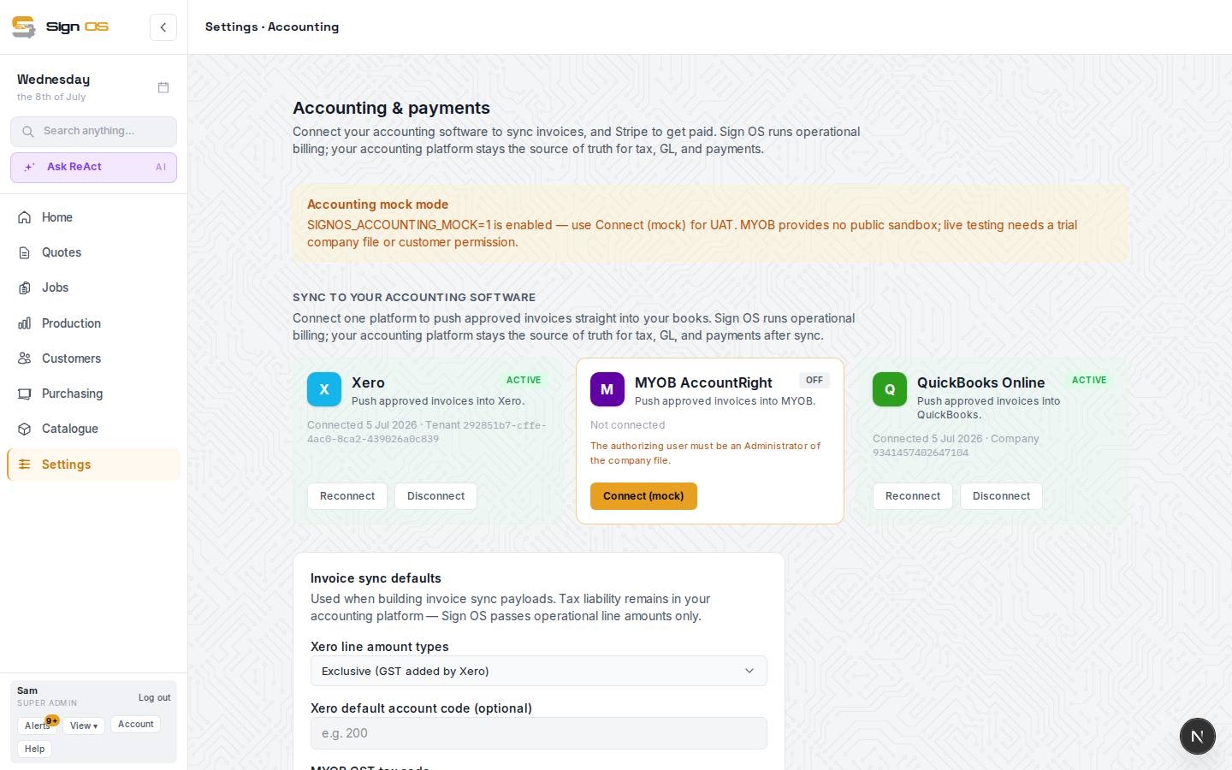This screenshot has width=1232, height=770.
Task: Click the Invoice sync defaults heading
Action: click(376, 578)
